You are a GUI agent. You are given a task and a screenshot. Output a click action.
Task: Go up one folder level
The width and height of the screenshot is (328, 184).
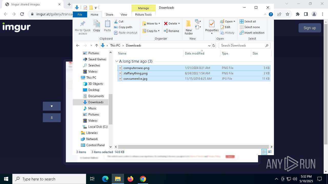[x=96, y=45]
